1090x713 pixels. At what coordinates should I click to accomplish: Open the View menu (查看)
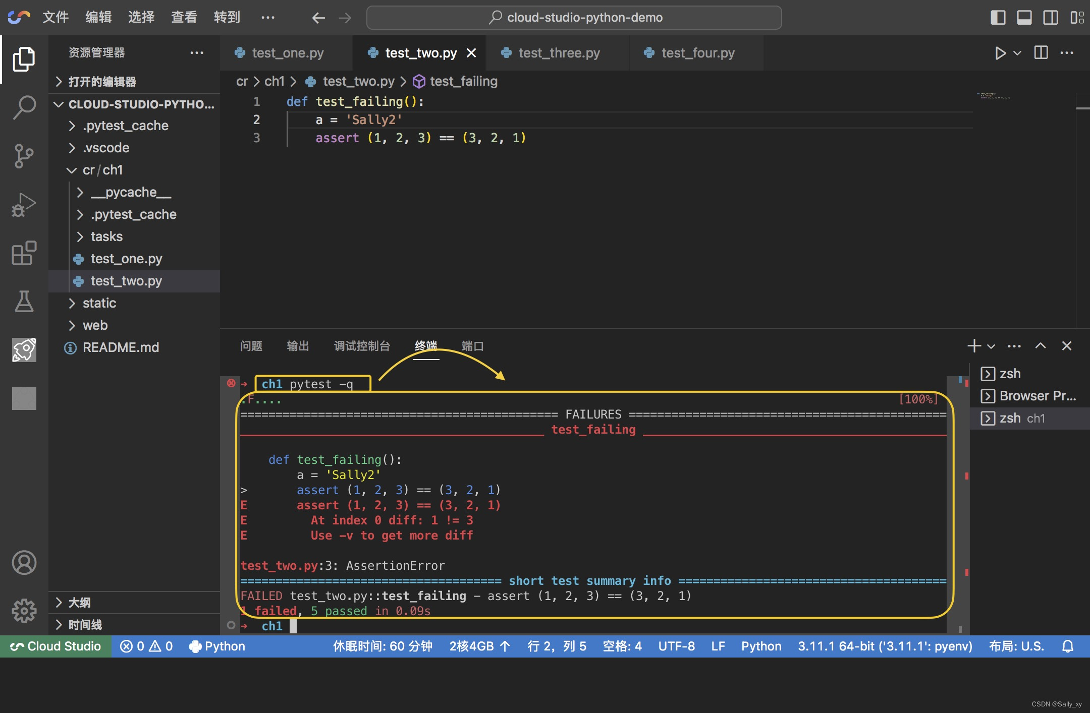pyautogui.click(x=184, y=17)
